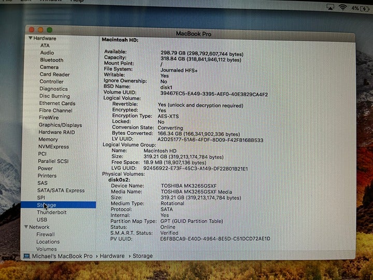Collapse the Hardware section triangle
This screenshot has width=373, height=280.
click(x=31, y=38)
